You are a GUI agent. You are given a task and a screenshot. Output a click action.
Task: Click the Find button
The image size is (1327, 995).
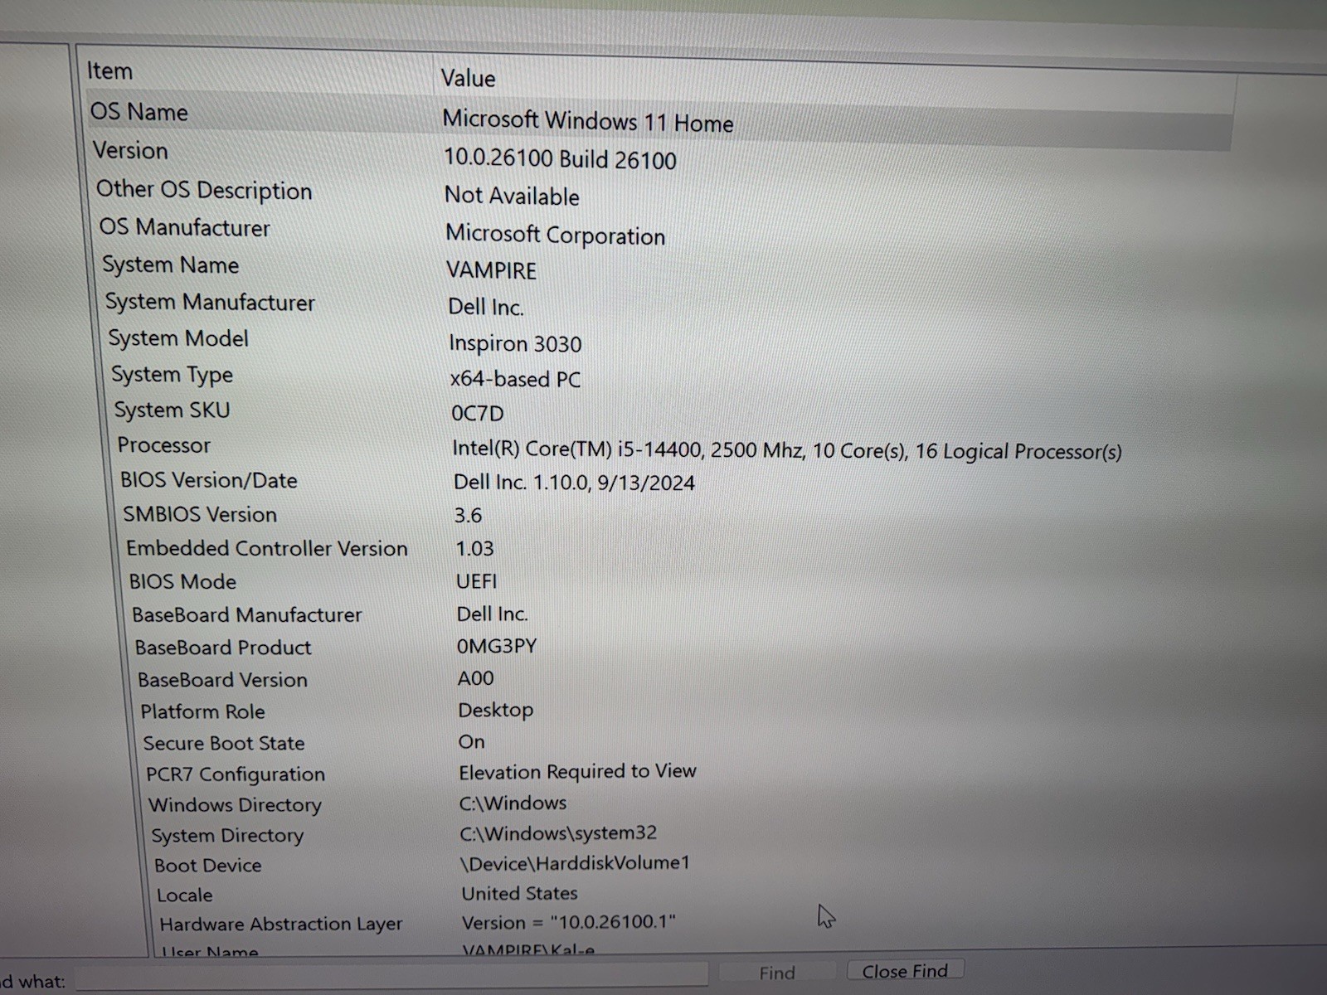tap(777, 973)
